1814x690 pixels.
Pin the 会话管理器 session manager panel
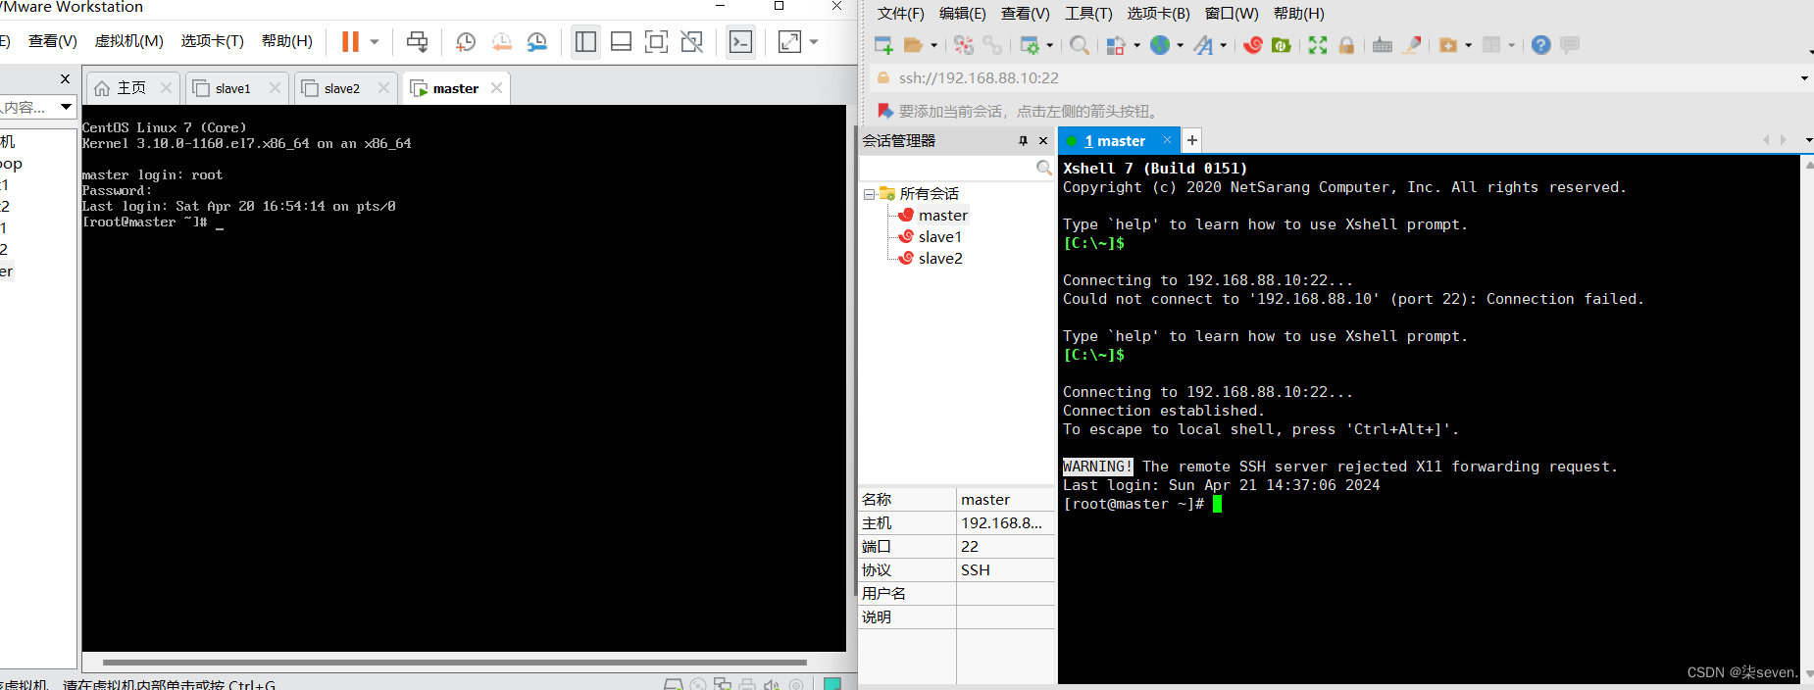[1023, 141]
